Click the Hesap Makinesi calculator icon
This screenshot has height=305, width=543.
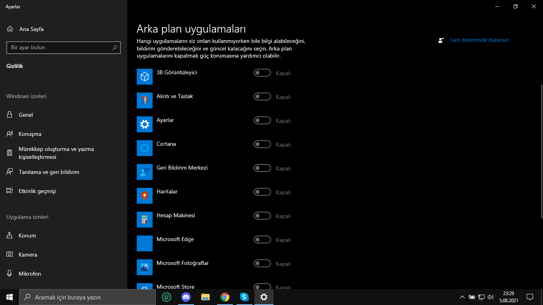click(x=145, y=220)
